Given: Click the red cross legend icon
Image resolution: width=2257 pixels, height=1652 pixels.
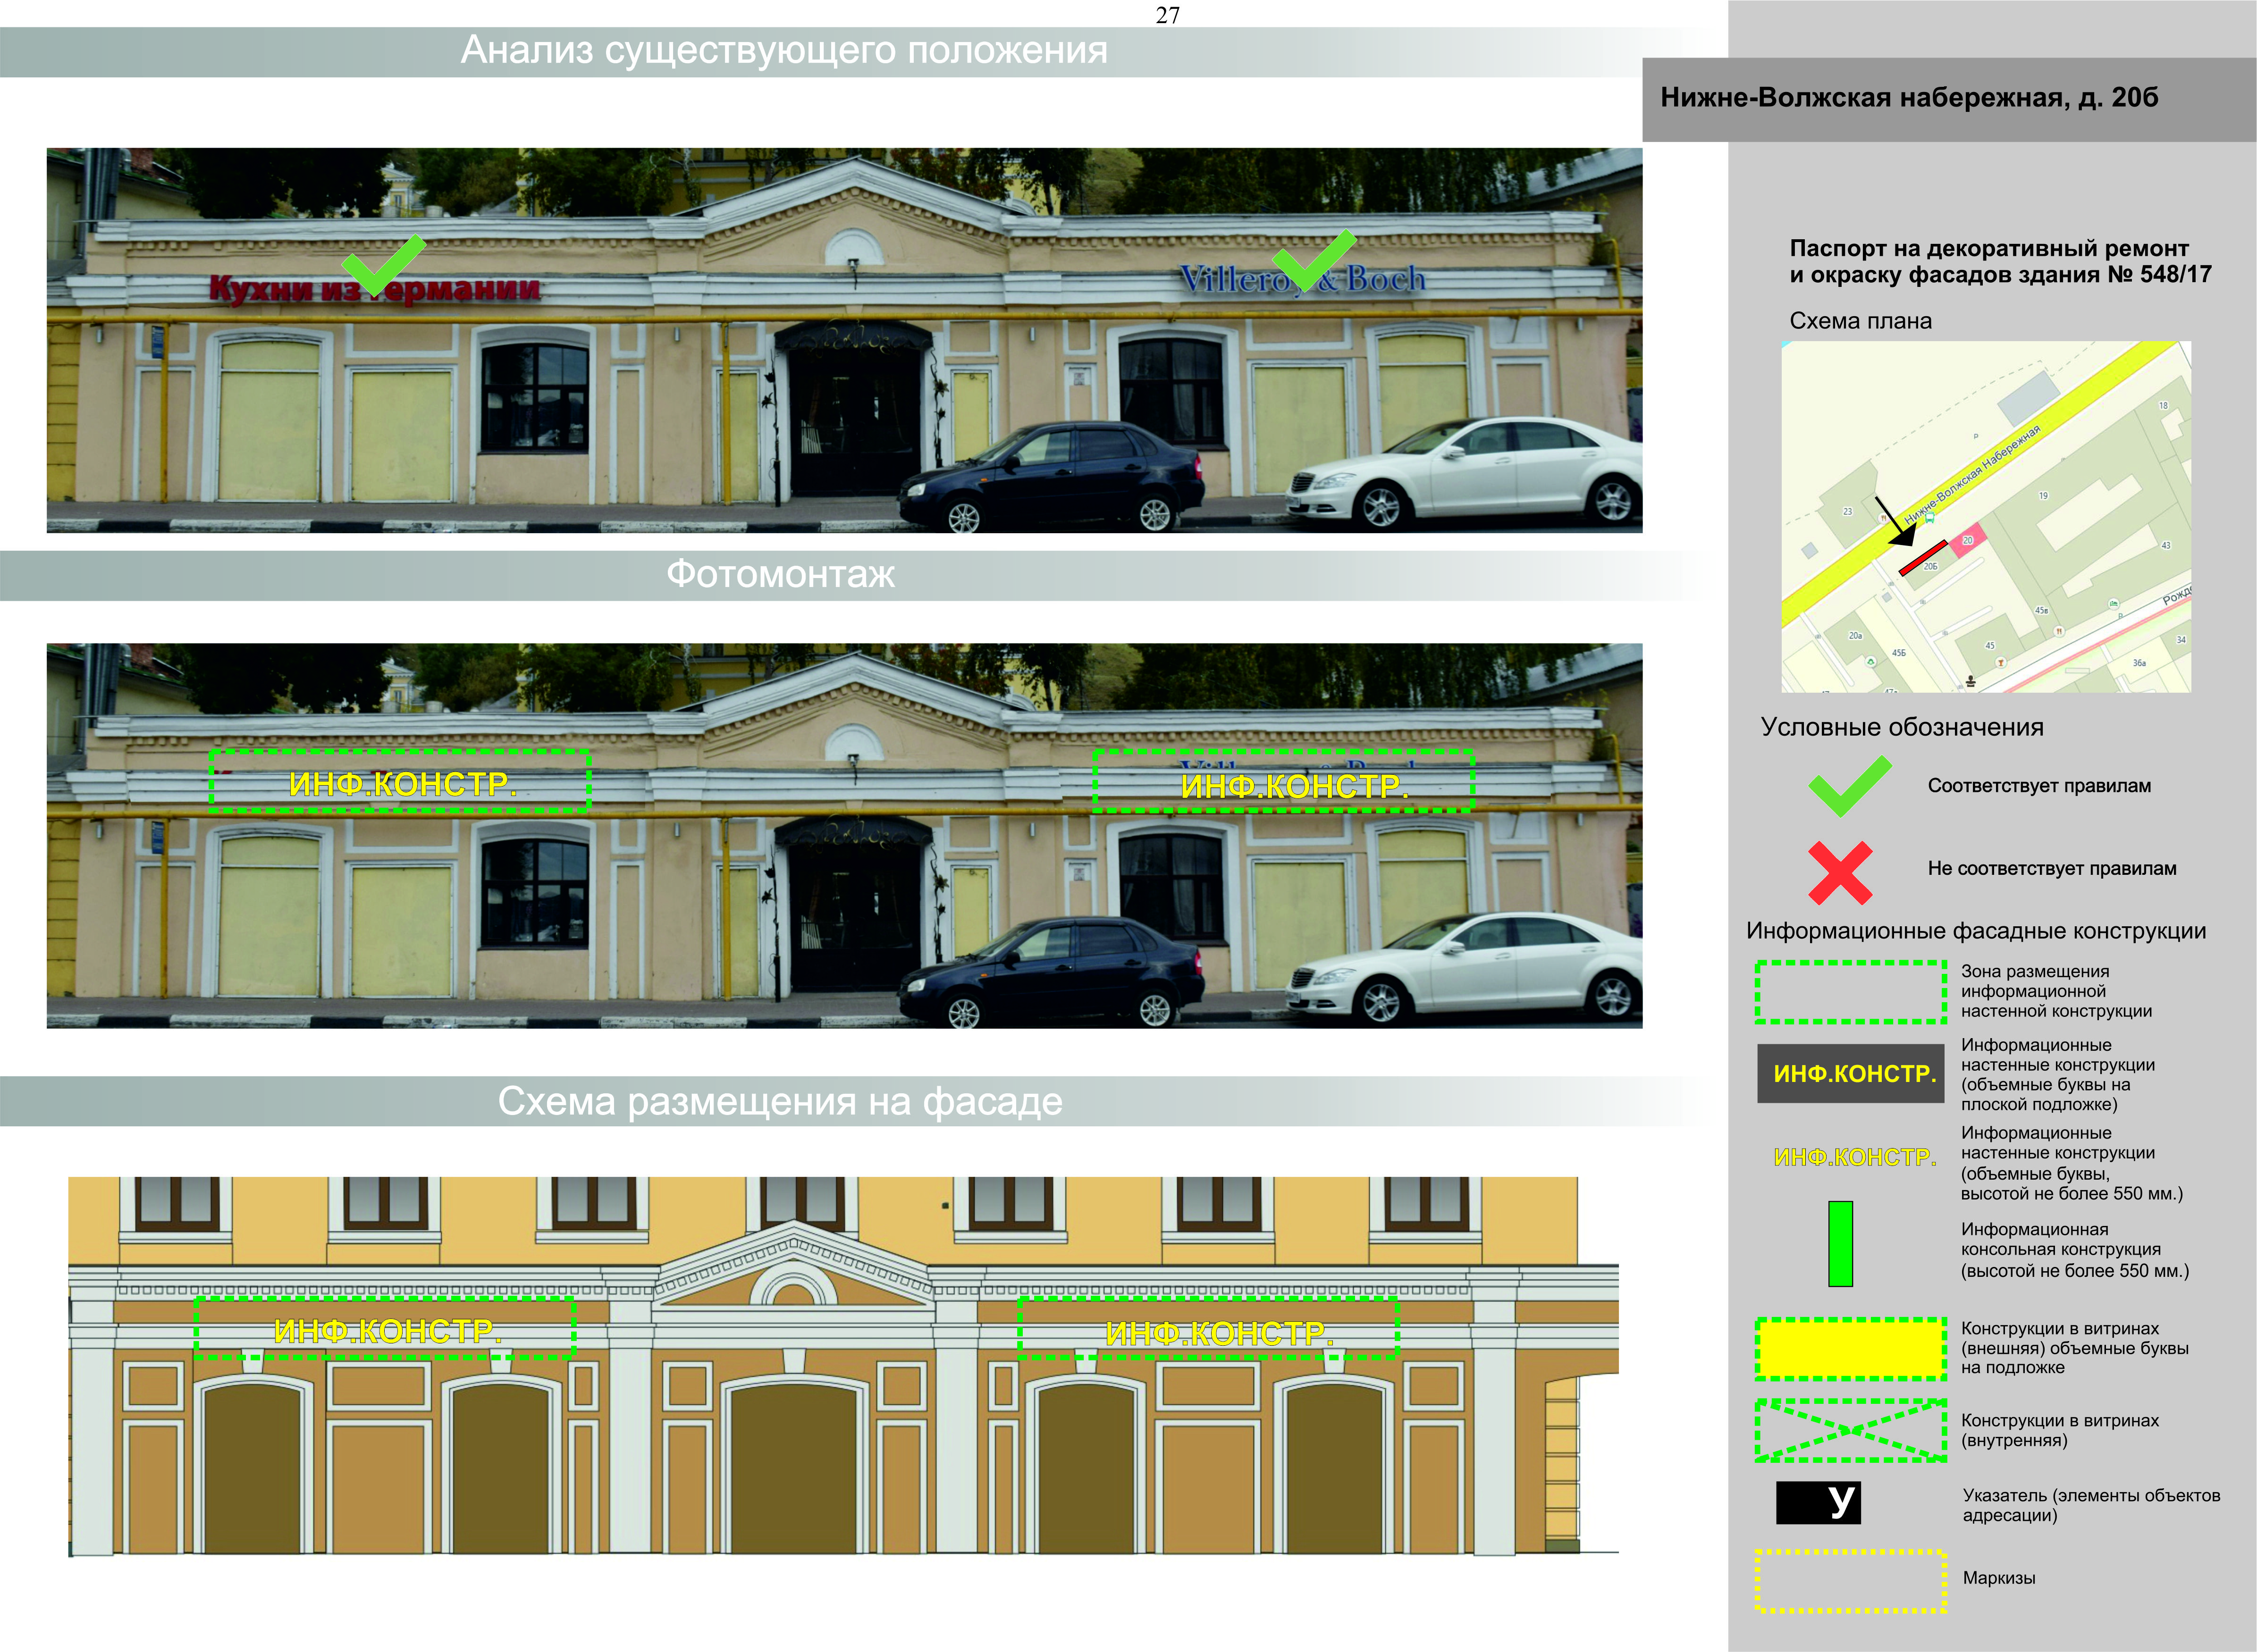Looking at the screenshot, I should 1840,872.
